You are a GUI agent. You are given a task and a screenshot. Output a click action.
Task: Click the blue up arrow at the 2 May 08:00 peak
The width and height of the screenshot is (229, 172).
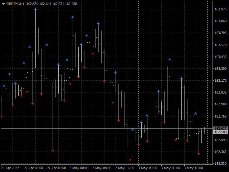[x=98, y=23]
